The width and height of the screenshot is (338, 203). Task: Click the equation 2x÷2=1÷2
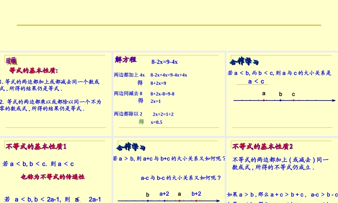tap(163, 114)
